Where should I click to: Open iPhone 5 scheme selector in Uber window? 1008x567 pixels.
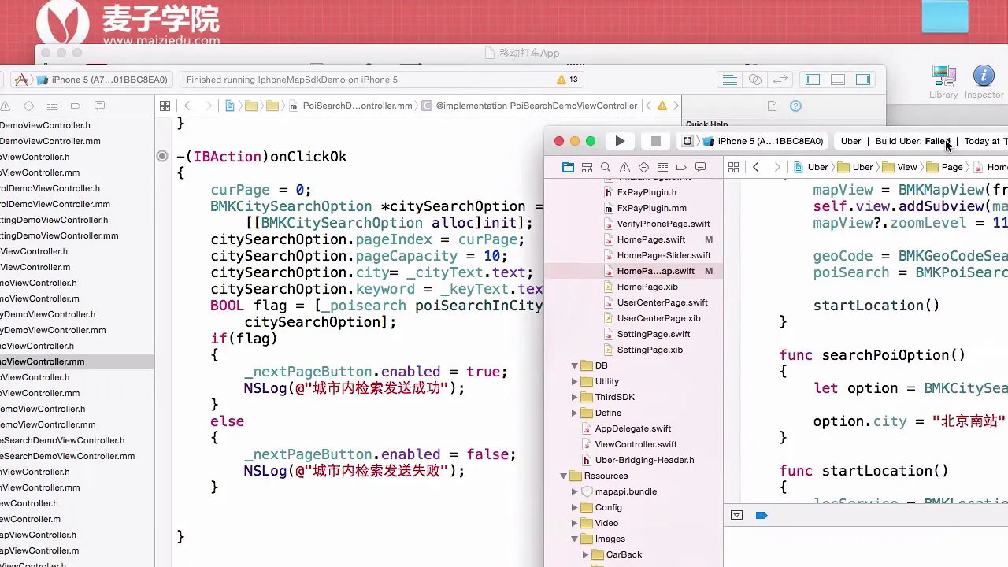coord(762,141)
